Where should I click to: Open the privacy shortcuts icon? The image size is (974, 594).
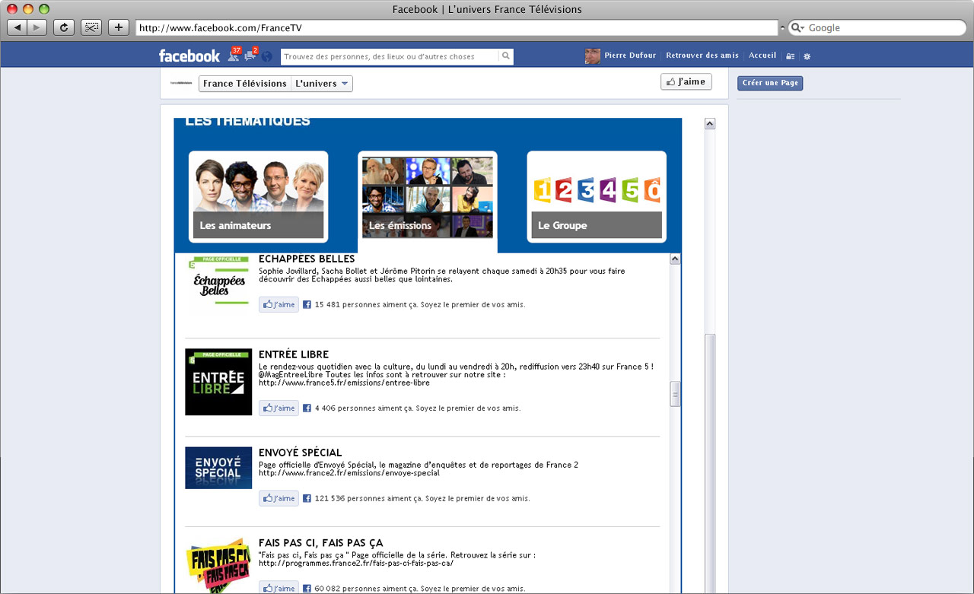[x=791, y=56]
